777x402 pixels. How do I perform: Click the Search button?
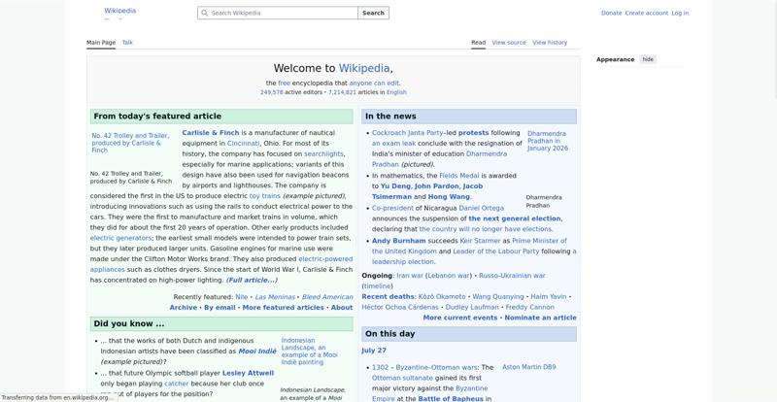pyautogui.click(x=373, y=13)
